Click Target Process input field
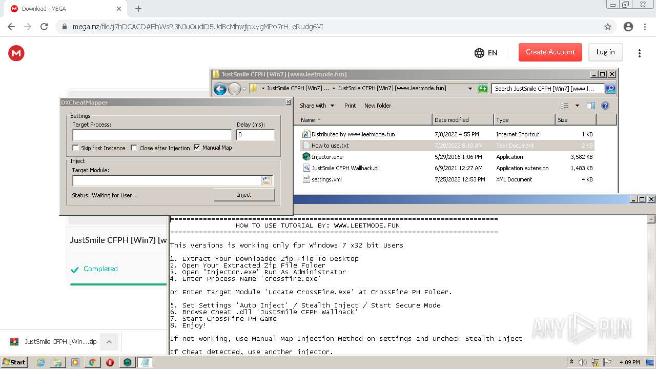The width and height of the screenshot is (656, 369). point(152,135)
